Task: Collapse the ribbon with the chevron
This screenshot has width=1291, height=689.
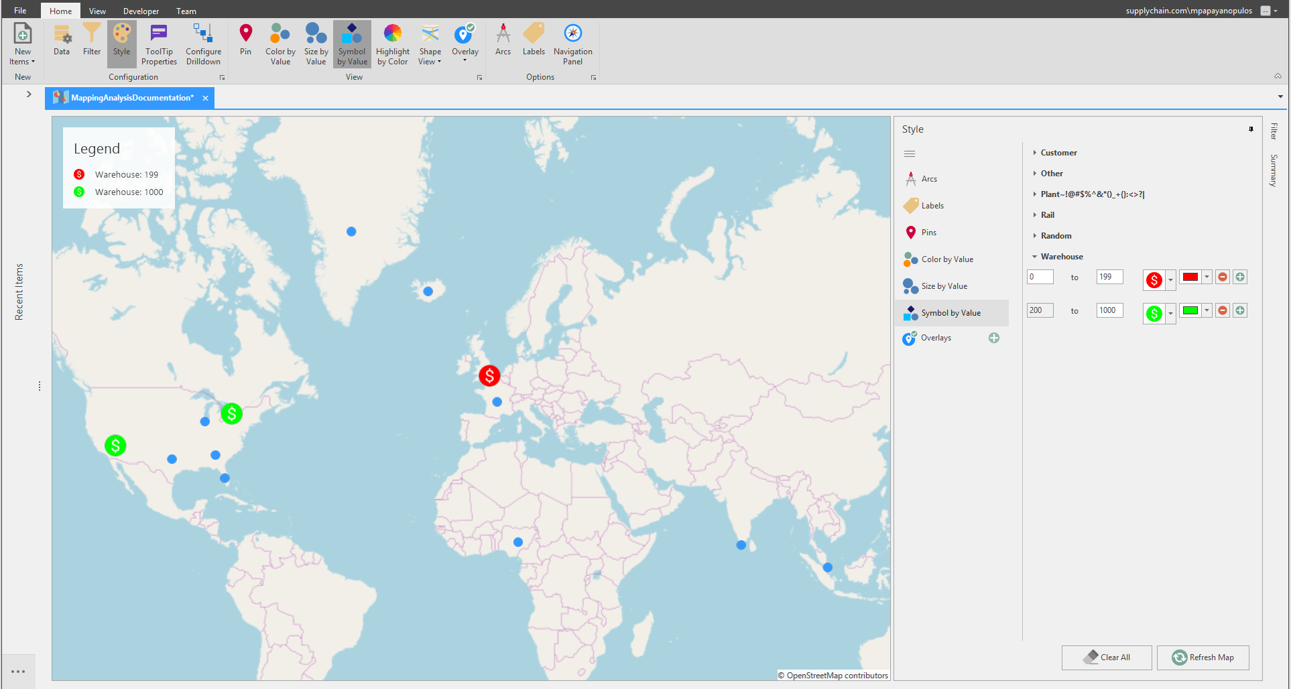Action: click(x=1278, y=76)
